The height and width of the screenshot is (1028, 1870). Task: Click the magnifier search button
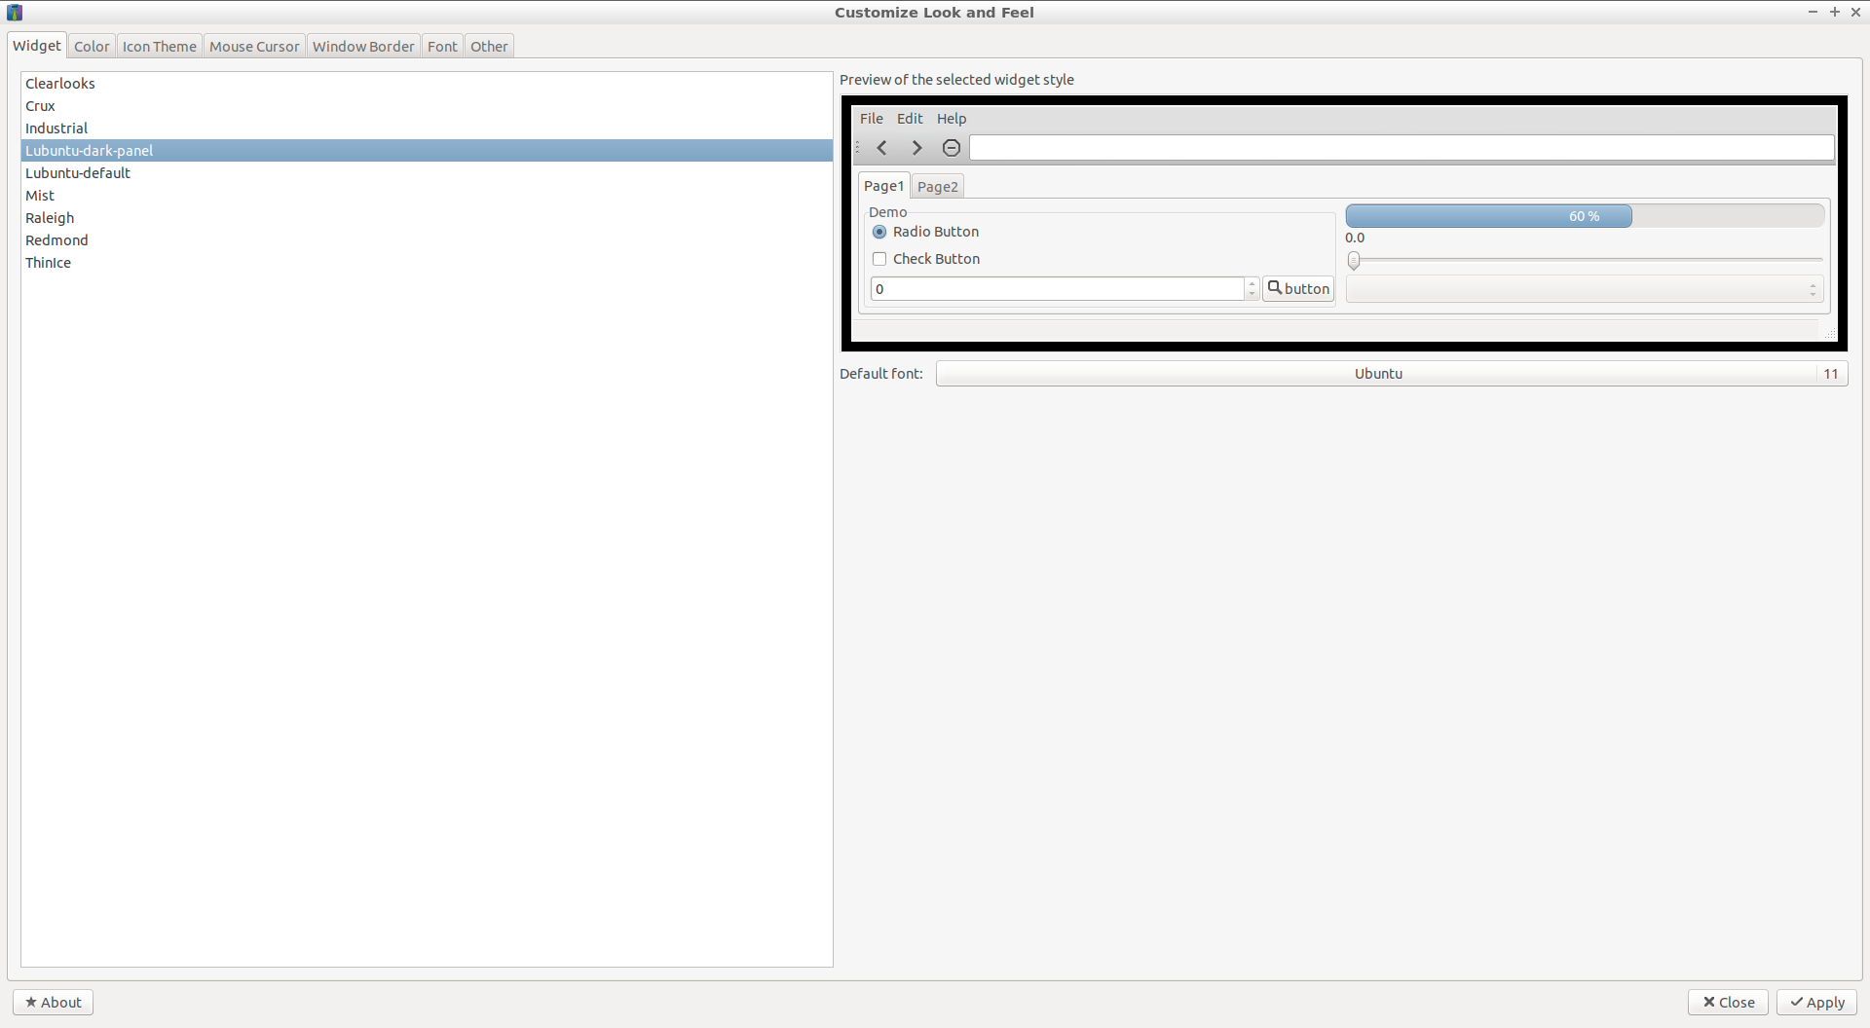1297,289
